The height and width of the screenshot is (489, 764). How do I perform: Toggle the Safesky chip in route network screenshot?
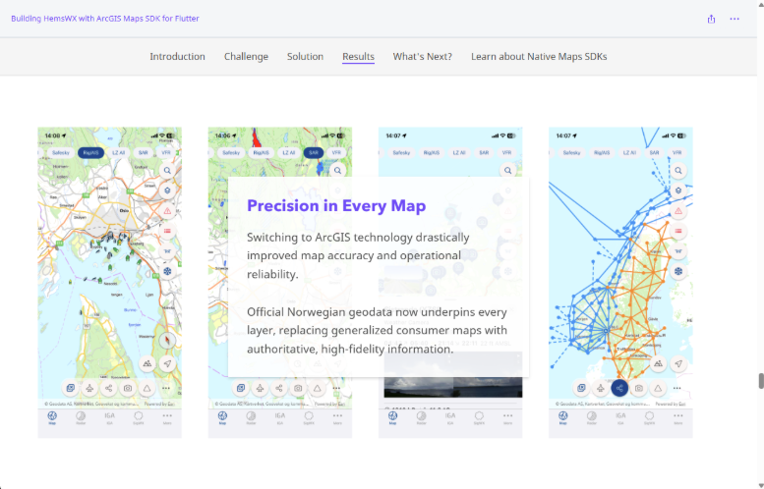[x=571, y=153]
